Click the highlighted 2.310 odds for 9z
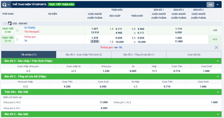 95,41
